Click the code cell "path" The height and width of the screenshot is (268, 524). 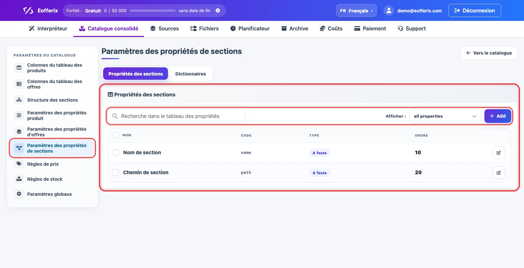[246, 173]
